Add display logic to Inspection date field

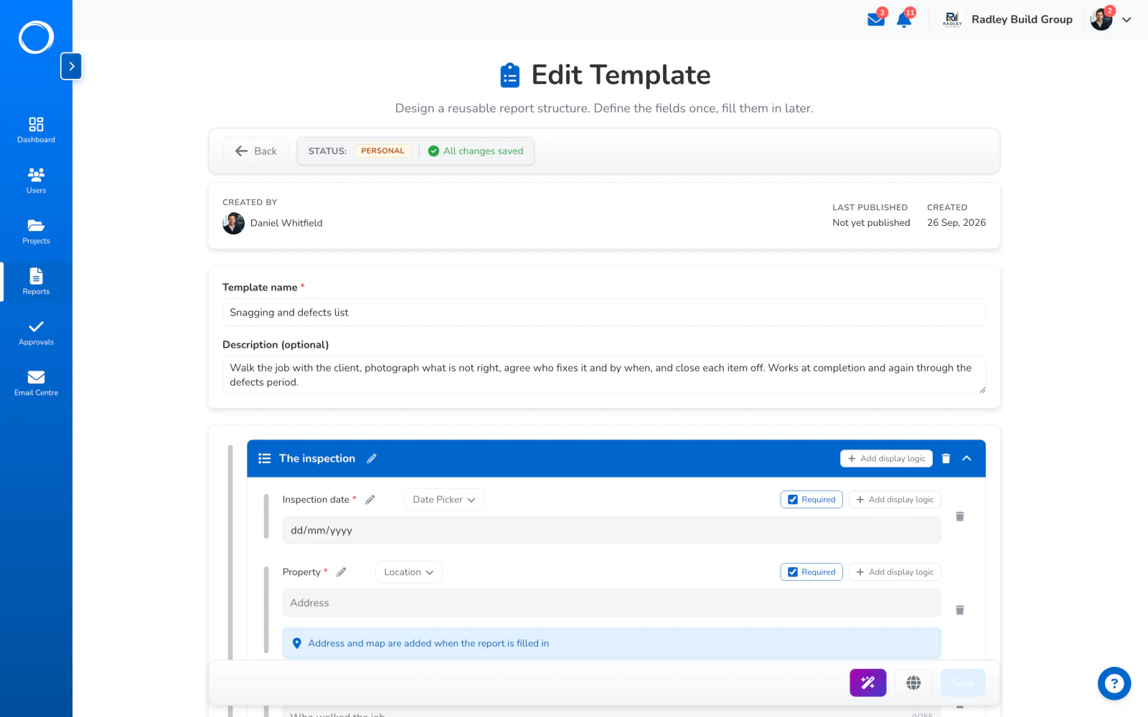point(895,500)
